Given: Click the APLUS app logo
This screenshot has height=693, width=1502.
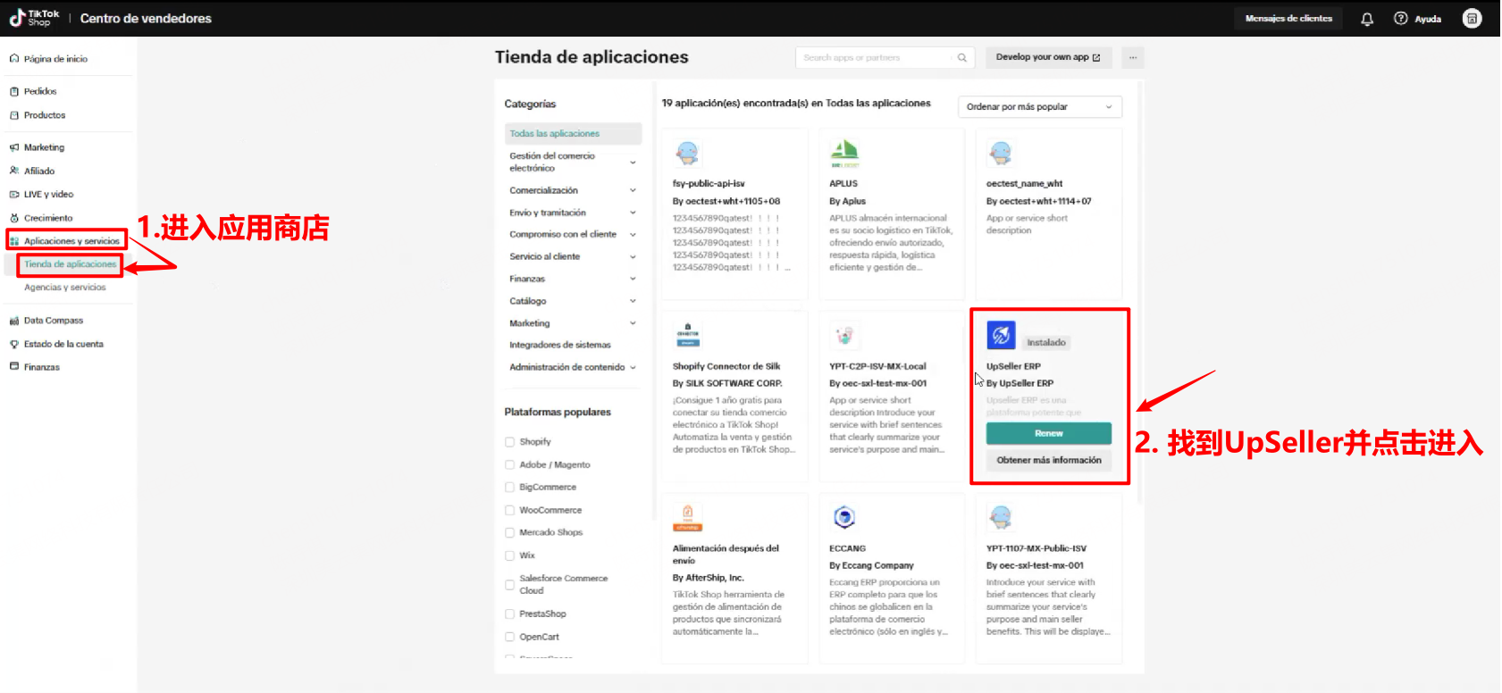Looking at the screenshot, I should pyautogui.click(x=844, y=153).
